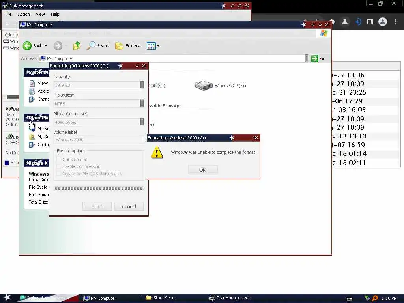Click the My Documents icon in Other Places

(x=32, y=137)
